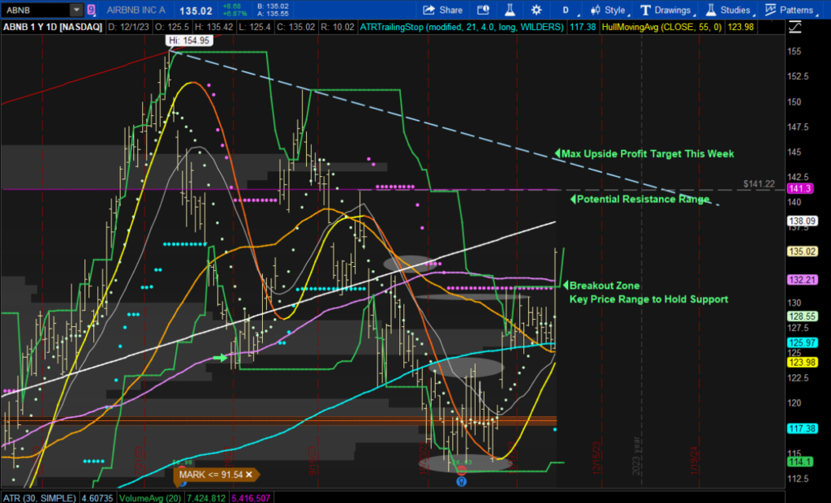Click the flask quick-study icon
The image size is (831, 503).
click(510, 10)
